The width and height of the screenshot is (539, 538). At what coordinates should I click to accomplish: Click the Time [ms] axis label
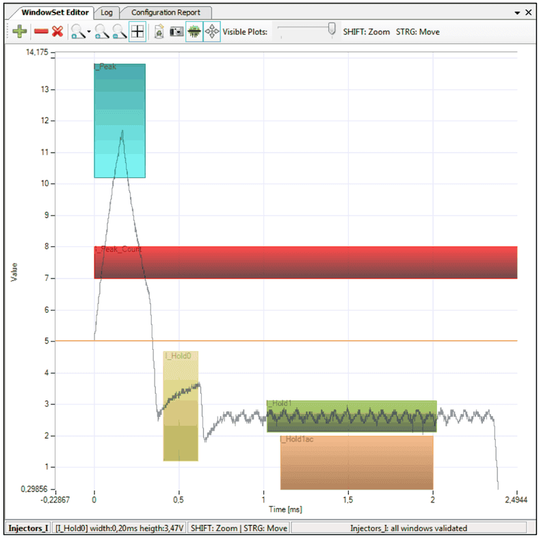(285, 509)
